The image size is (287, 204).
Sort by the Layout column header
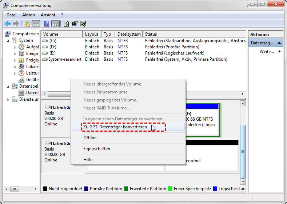click(92, 34)
